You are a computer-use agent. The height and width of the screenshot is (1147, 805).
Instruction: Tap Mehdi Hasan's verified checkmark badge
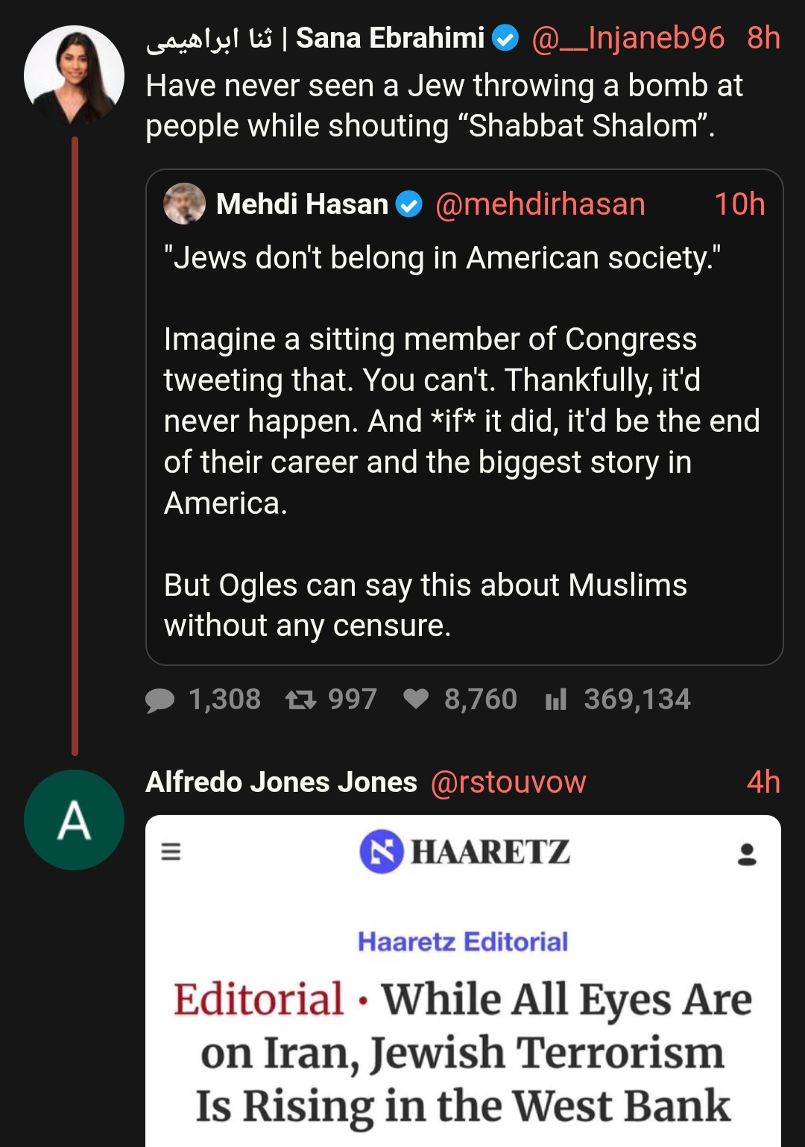coord(408,204)
